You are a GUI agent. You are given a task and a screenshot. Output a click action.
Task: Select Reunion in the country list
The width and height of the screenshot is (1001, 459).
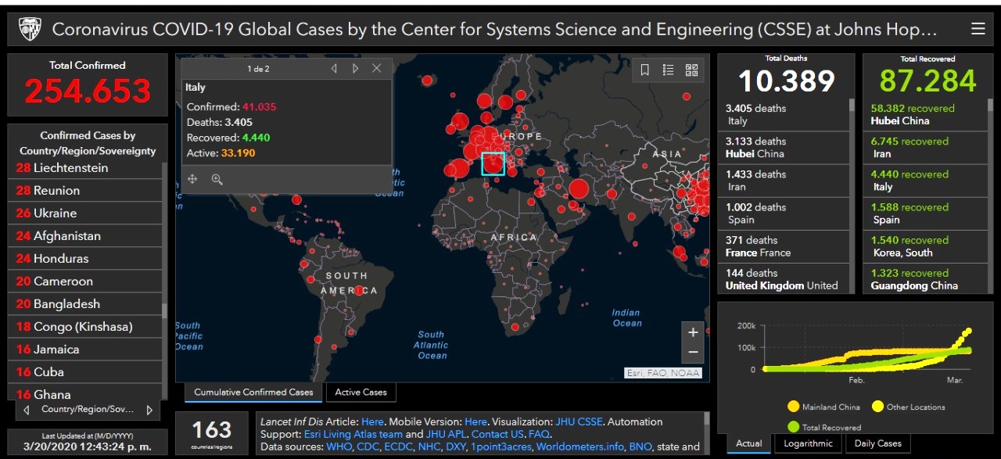84,191
